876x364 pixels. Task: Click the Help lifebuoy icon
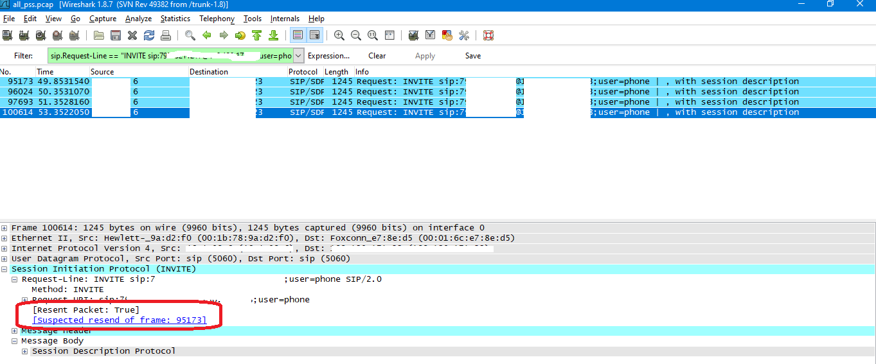(x=488, y=35)
